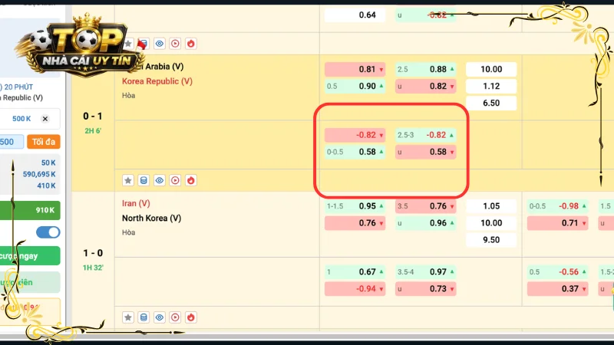Pick first-half 0.5 odds -0.56
The height and width of the screenshot is (345, 614).
point(558,272)
